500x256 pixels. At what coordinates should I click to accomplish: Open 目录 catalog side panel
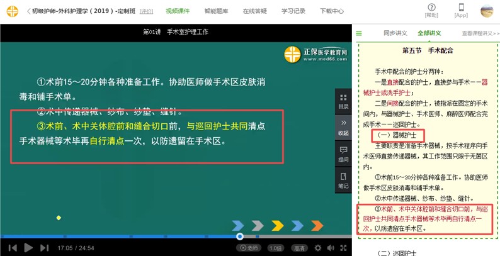tap(343, 101)
